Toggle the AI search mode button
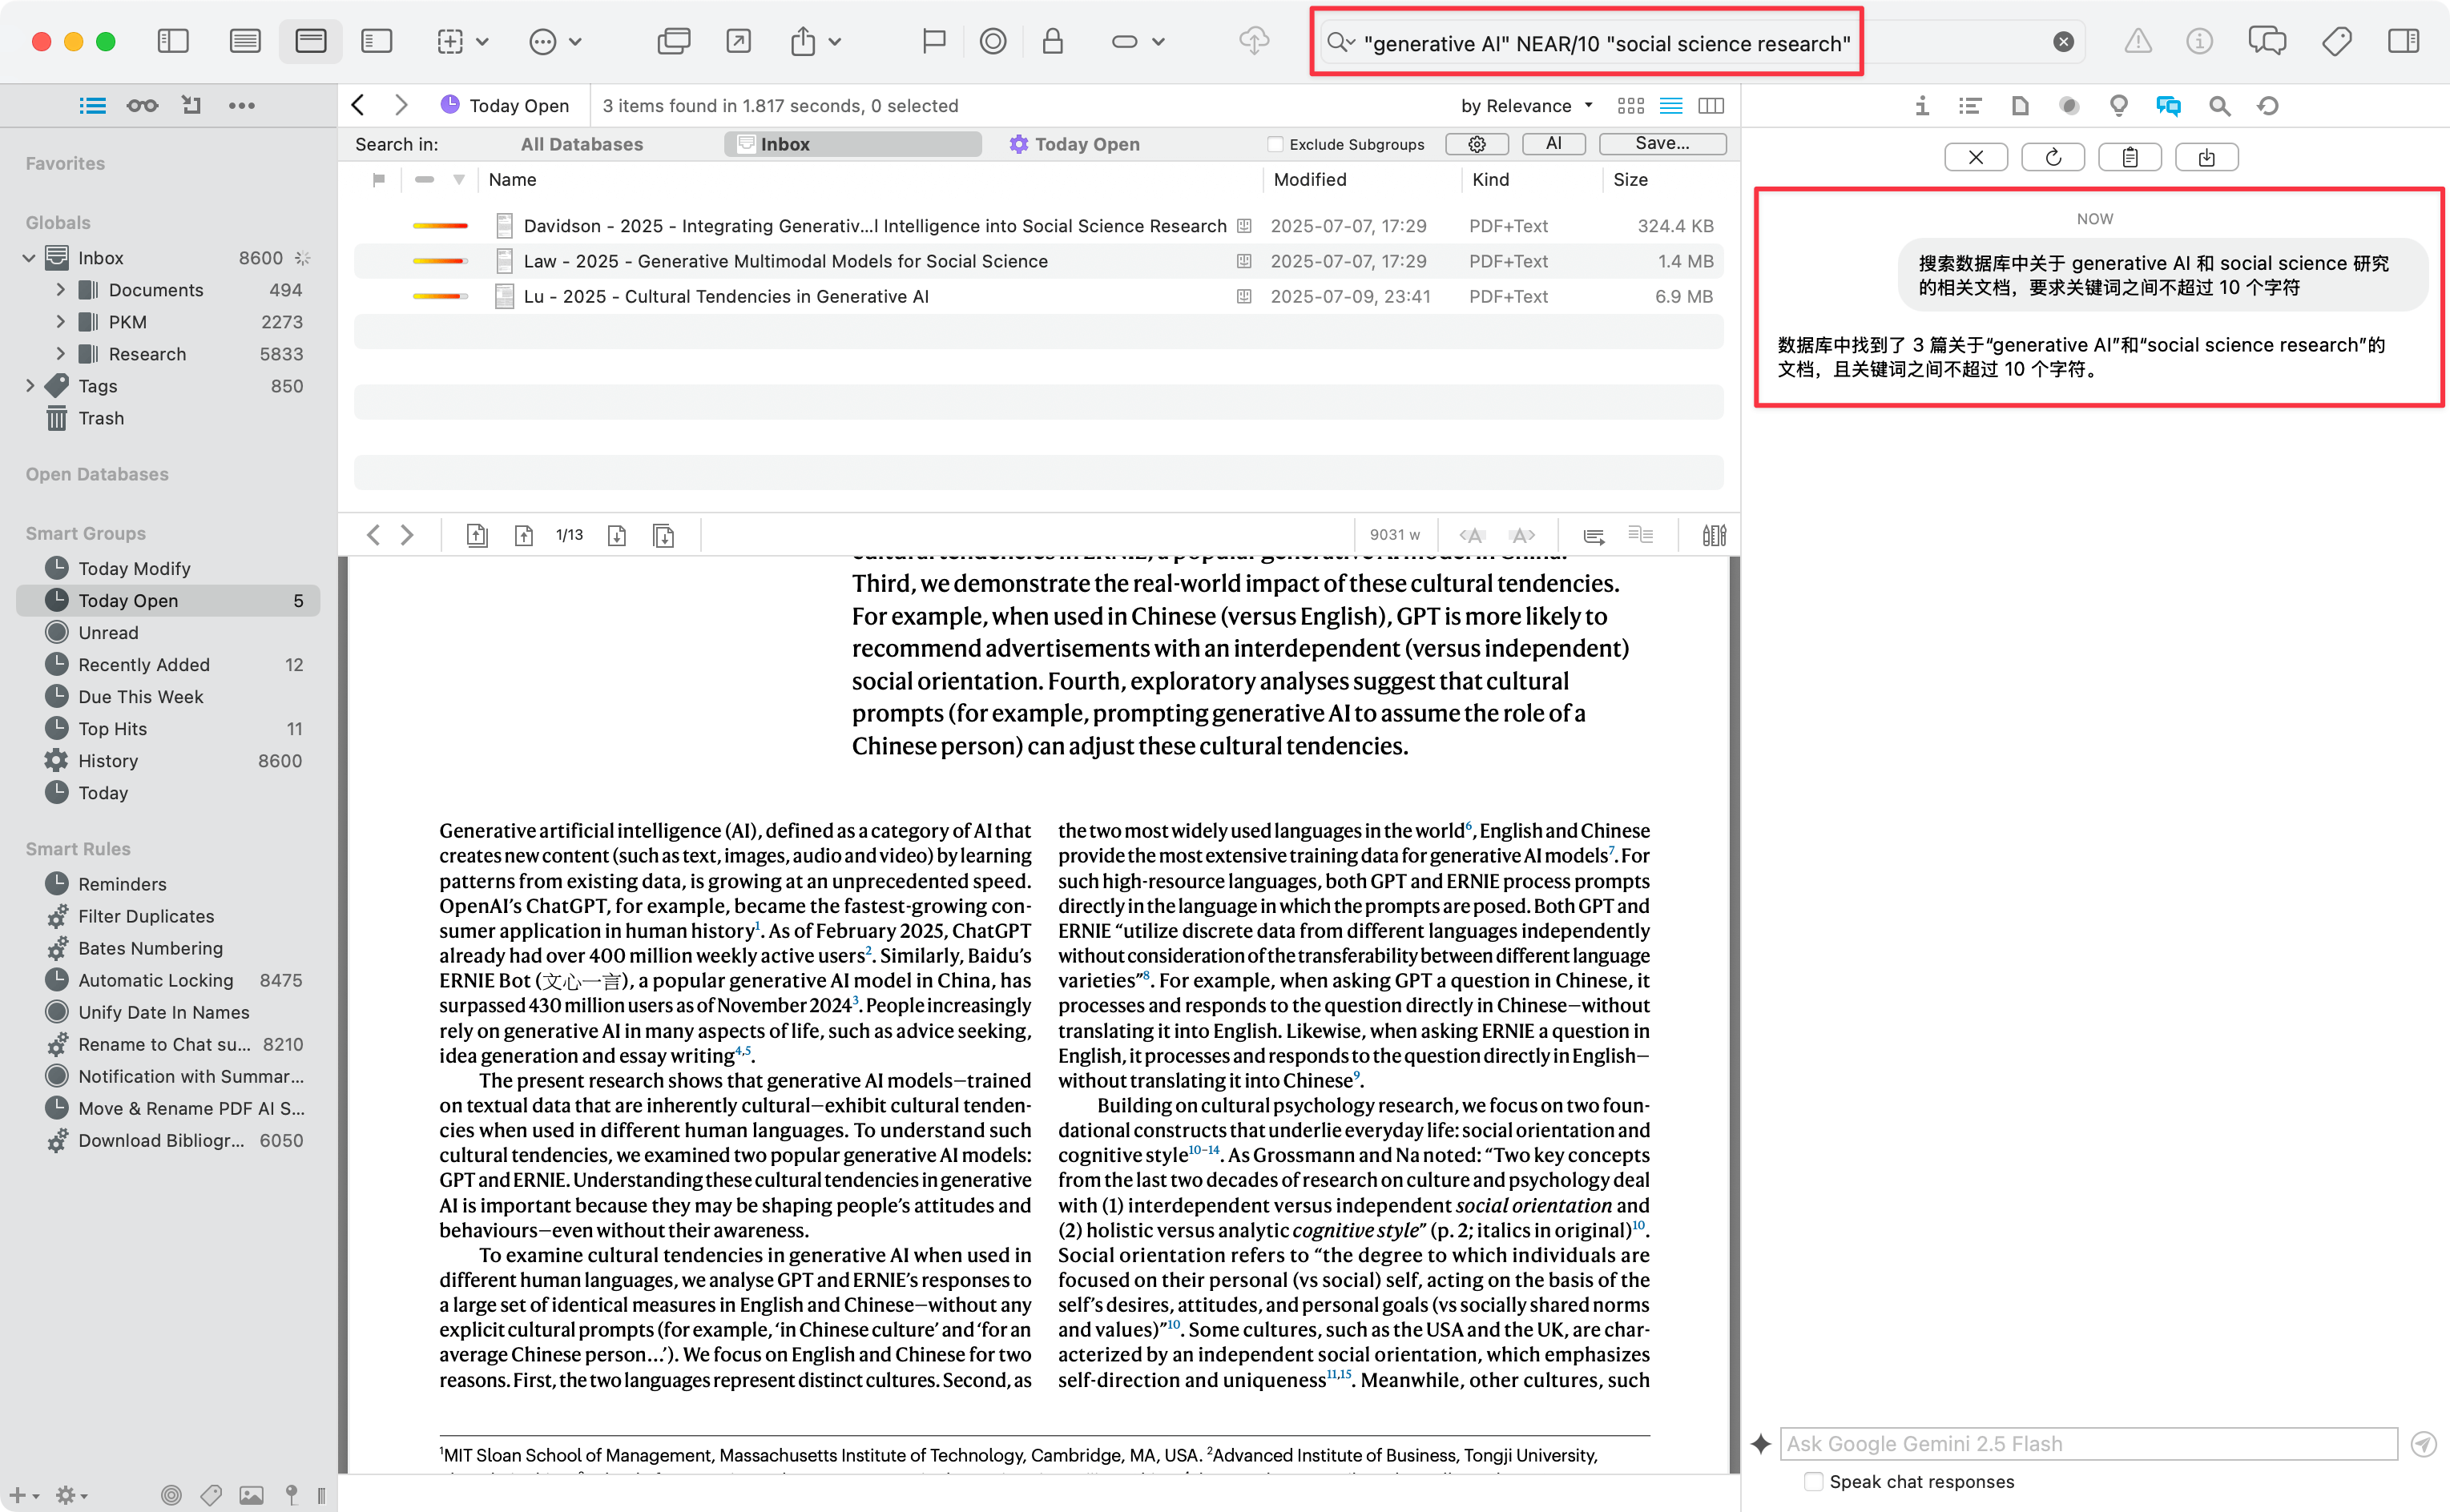 click(x=1553, y=143)
